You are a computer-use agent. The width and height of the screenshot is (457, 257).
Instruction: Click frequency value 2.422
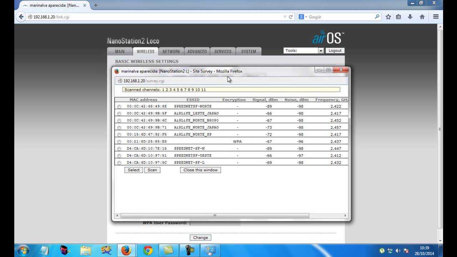336,106
